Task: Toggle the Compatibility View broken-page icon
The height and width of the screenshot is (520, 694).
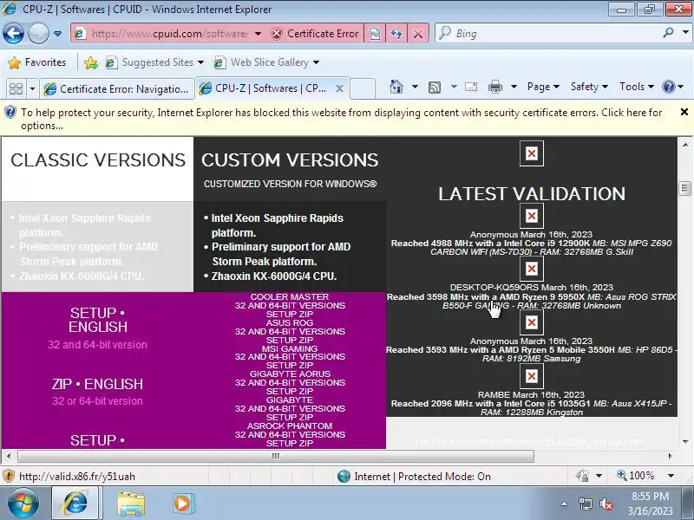Action: [375, 34]
